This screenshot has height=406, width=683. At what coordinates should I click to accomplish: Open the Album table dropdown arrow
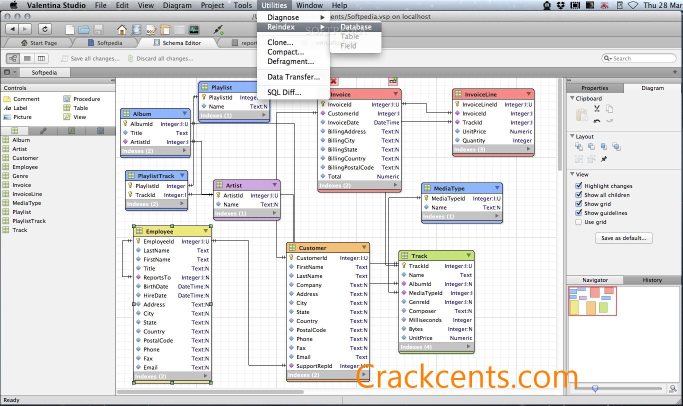pyautogui.click(x=184, y=113)
